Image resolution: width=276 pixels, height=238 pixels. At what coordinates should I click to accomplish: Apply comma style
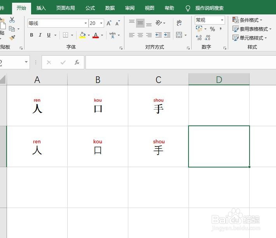point(220,29)
